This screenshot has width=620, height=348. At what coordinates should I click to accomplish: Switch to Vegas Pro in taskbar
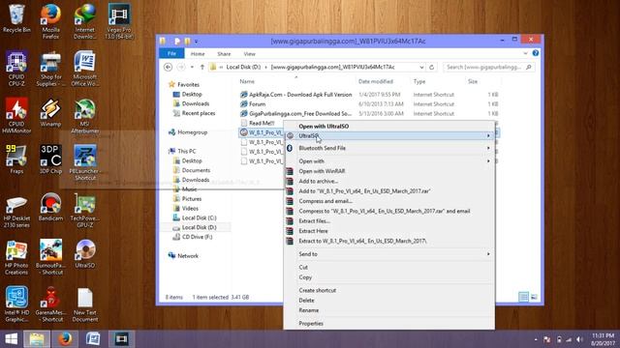(x=121, y=339)
